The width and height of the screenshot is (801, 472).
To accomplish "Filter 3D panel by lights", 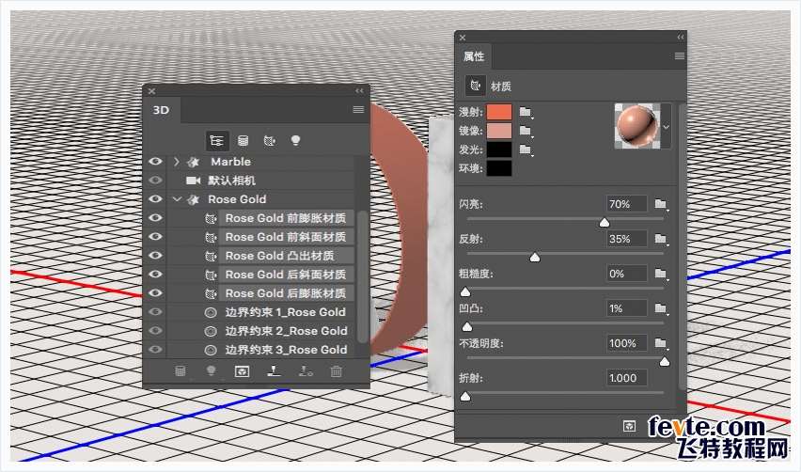I will pyautogui.click(x=295, y=141).
